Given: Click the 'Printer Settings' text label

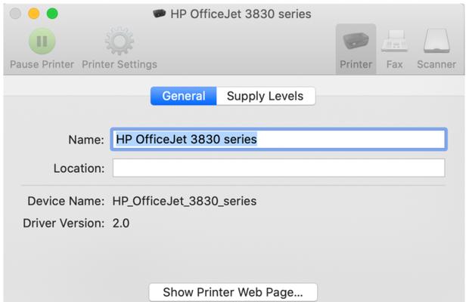Looking at the screenshot, I should pos(120,64).
